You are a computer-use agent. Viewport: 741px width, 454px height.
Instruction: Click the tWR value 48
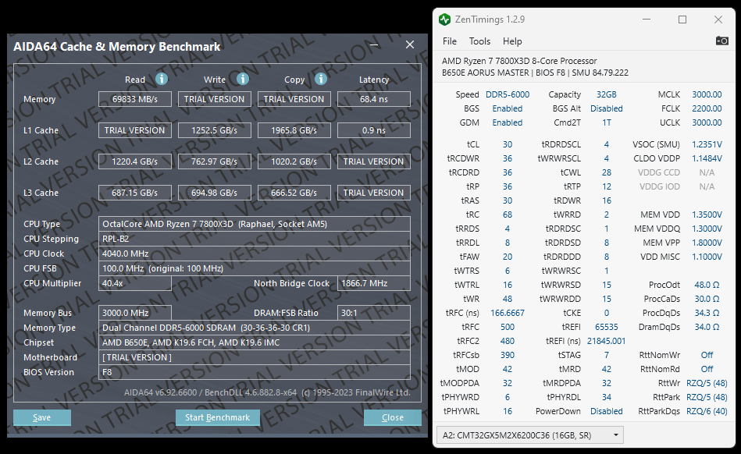pyautogui.click(x=507, y=299)
